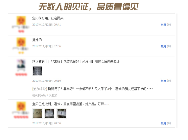Screen dimensions: 188x140
Task: Open third photo in the last review
Action: coord(62,113)
